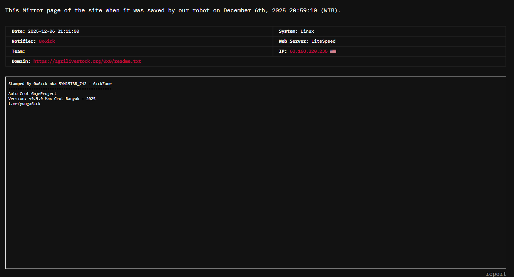The width and height of the screenshot is (514, 277).
Task: Click the United States flag icon
Action: pyautogui.click(x=333, y=51)
